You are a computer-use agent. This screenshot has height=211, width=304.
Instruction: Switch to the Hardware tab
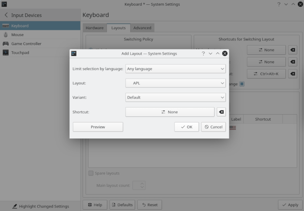click(95, 28)
